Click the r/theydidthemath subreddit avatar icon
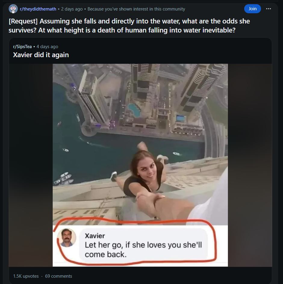283x284 pixels. point(13,9)
